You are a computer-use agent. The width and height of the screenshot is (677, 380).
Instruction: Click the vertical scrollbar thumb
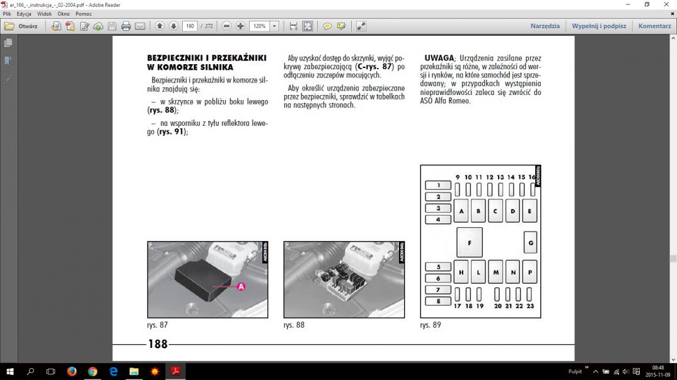point(673,259)
